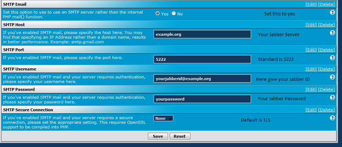Image resolution: width=342 pixels, height=147 pixels.
Task: Delete the SMTP Secure Connection setting
Action: (x=326, y=109)
